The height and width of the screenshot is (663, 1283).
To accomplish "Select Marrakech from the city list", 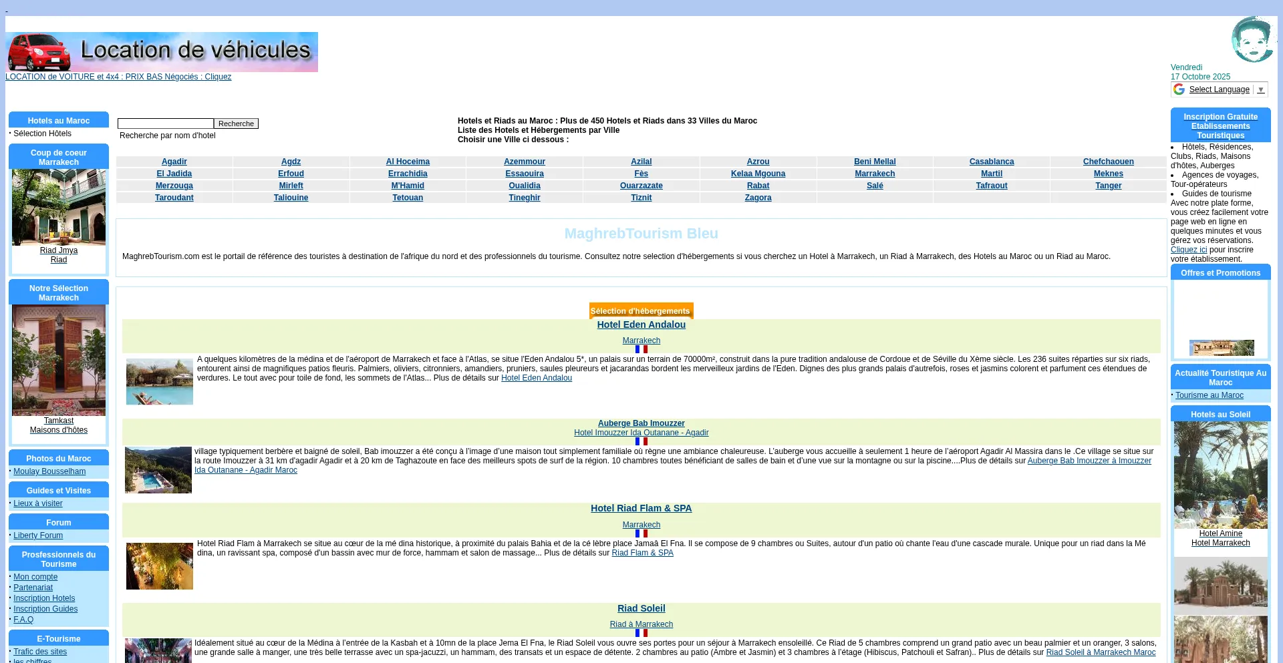I will 875,174.
